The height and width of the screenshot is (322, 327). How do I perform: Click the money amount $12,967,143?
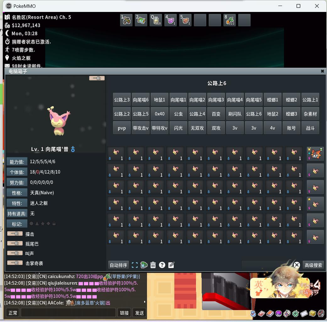pos(26,25)
